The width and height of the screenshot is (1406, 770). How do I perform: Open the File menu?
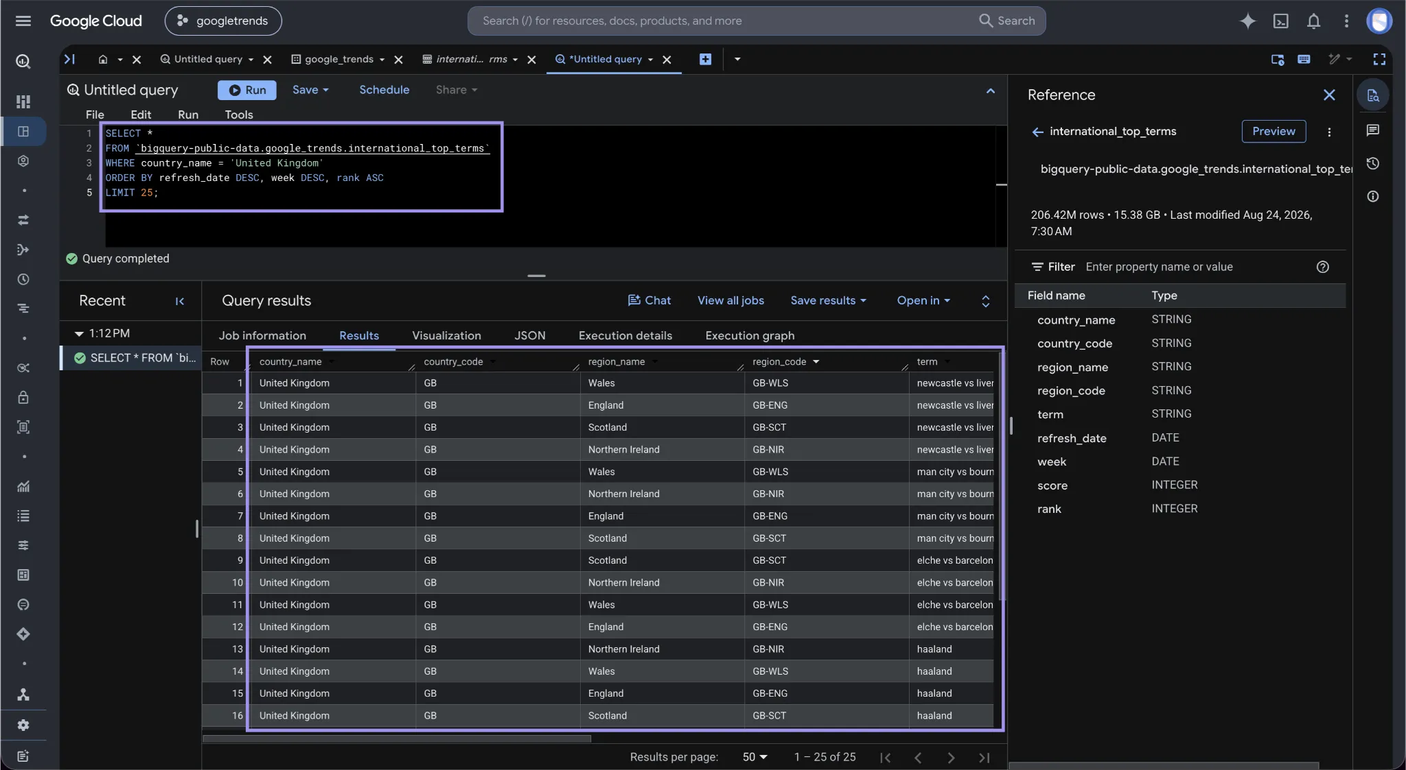(95, 115)
